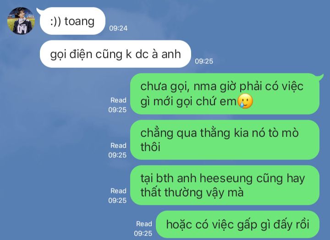Viewport: 330px width, 240px height.
Task: Tap the Read label beside 'chẳng qua' message
Action: click(119, 146)
